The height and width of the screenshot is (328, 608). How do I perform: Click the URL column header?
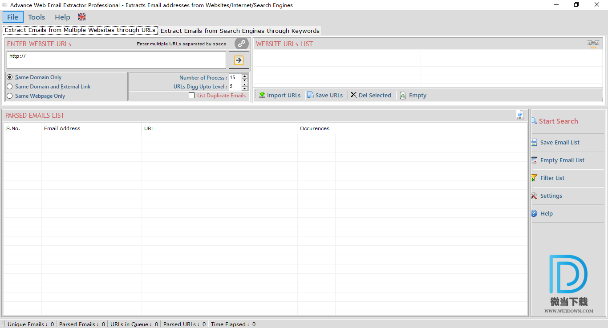(x=219, y=128)
